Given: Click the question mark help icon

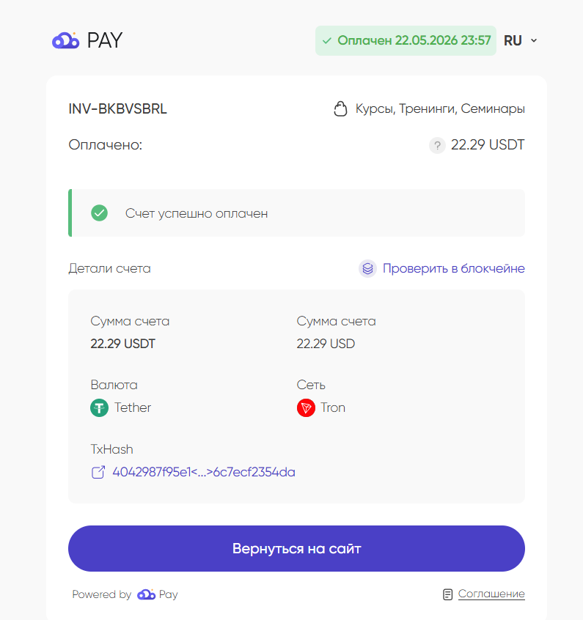Looking at the screenshot, I should 437,146.
